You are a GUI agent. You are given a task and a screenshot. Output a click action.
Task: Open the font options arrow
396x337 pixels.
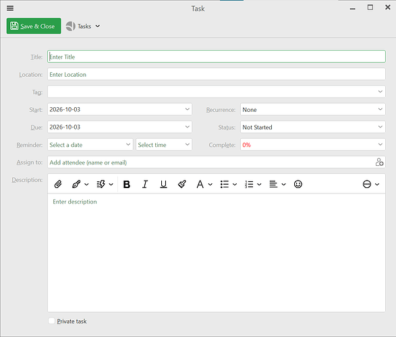(x=210, y=185)
